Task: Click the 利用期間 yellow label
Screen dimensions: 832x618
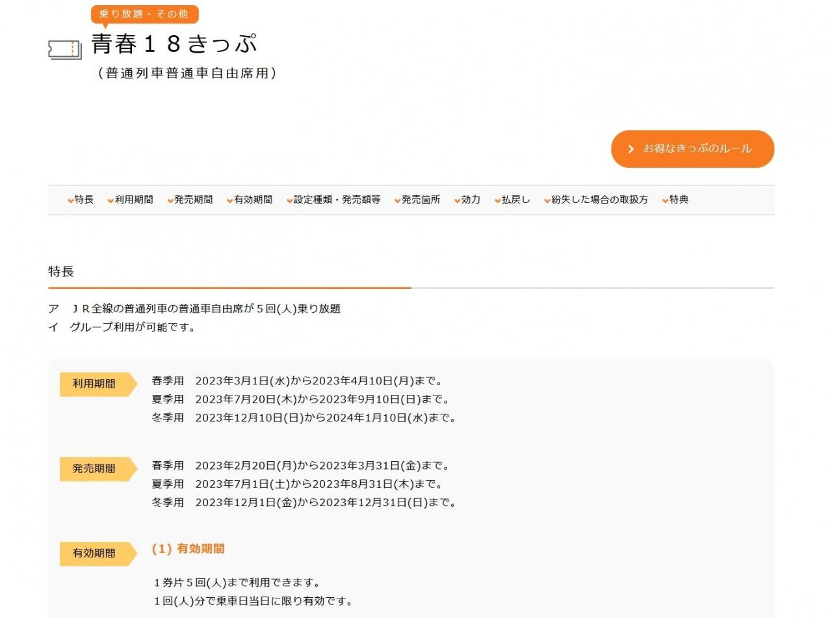Action: coord(98,384)
